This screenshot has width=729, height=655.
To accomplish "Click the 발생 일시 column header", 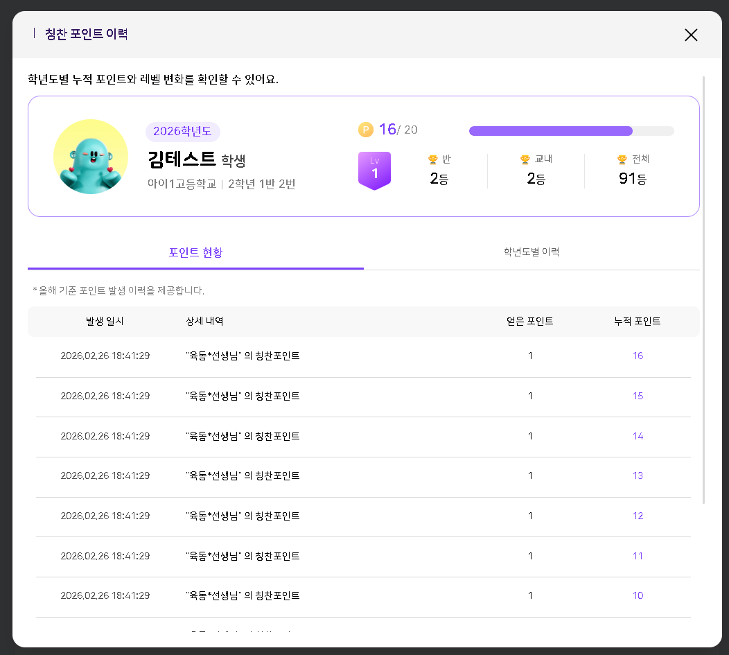I will pos(105,322).
